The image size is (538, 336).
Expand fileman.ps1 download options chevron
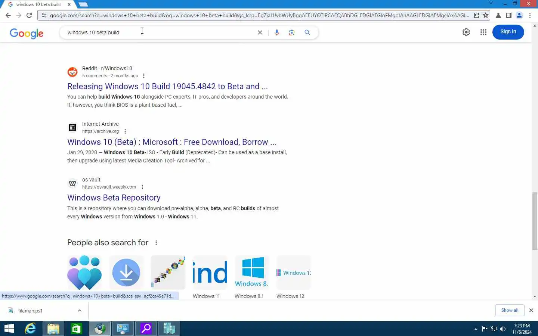[80, 311]
